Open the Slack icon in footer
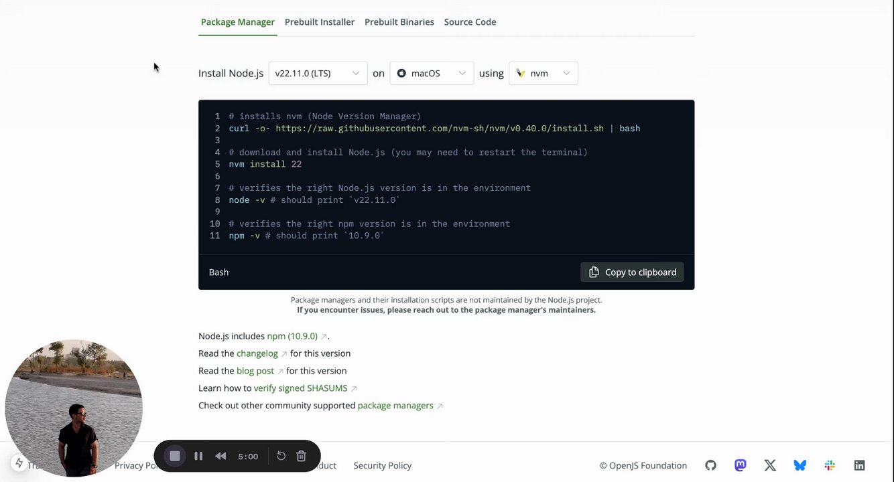The height and width of the screenshot is (482, 894). [x=830, y=465]
